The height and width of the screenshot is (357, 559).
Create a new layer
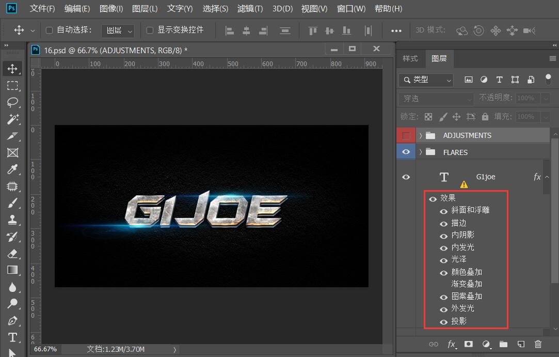[521, 344]
